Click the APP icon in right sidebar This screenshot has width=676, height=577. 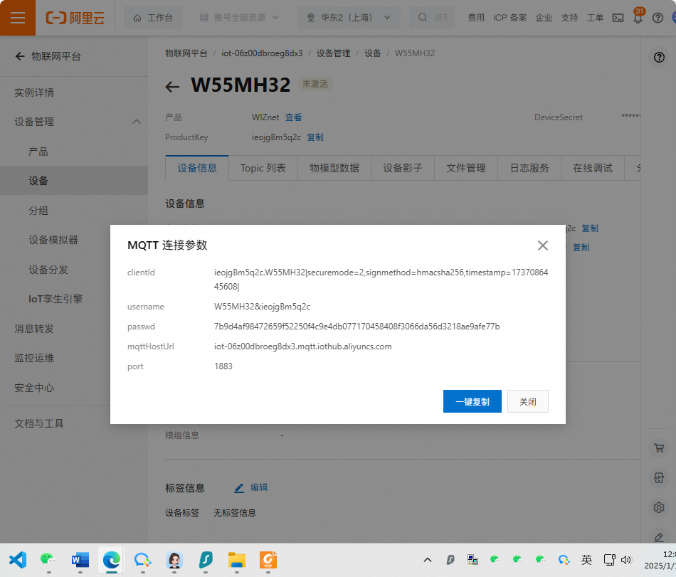[x=659, y=477]
